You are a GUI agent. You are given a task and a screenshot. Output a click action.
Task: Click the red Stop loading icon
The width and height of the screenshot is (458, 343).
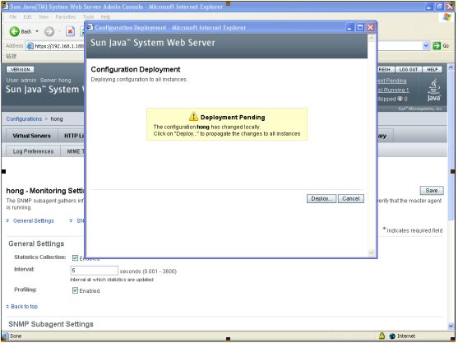pyautogui.click(x=70, y=31)
